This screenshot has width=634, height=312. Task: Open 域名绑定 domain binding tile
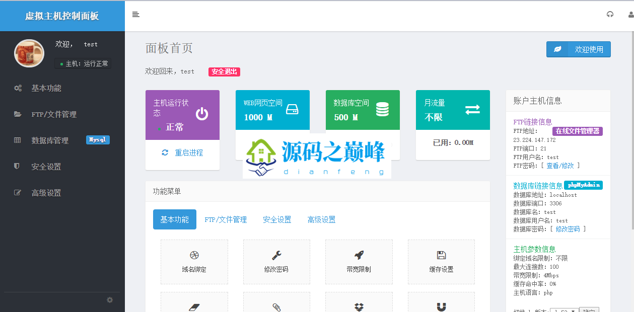[x=194, y=262]
